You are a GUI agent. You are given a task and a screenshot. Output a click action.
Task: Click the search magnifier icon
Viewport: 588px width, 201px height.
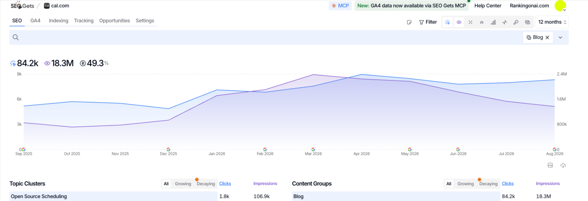click(16, 37)
